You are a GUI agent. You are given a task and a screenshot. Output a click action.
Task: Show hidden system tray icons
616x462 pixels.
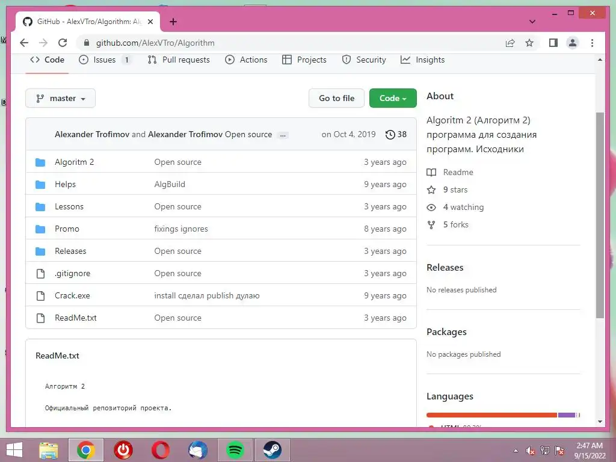516,451
